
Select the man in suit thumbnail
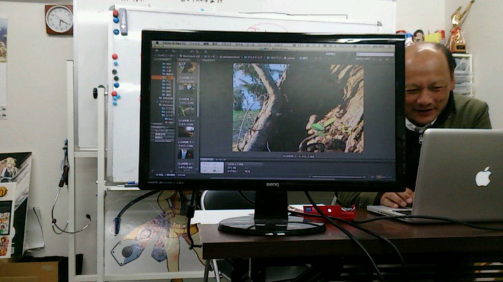185,154
